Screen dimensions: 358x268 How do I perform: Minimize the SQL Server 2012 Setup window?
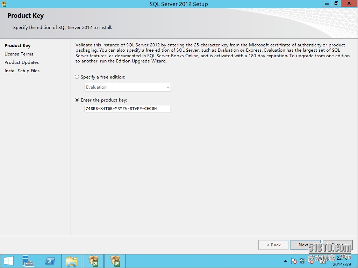coord(327,3)
